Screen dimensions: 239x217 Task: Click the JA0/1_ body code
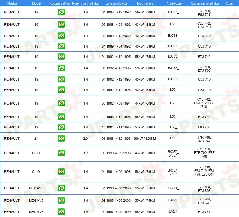[174, 212]
